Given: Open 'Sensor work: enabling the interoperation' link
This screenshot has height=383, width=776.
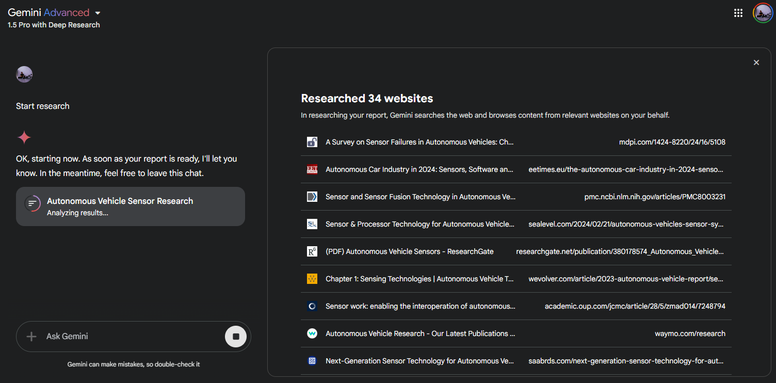Looking at the screenshot, I should pyautogui.click(x=421, y=306).
